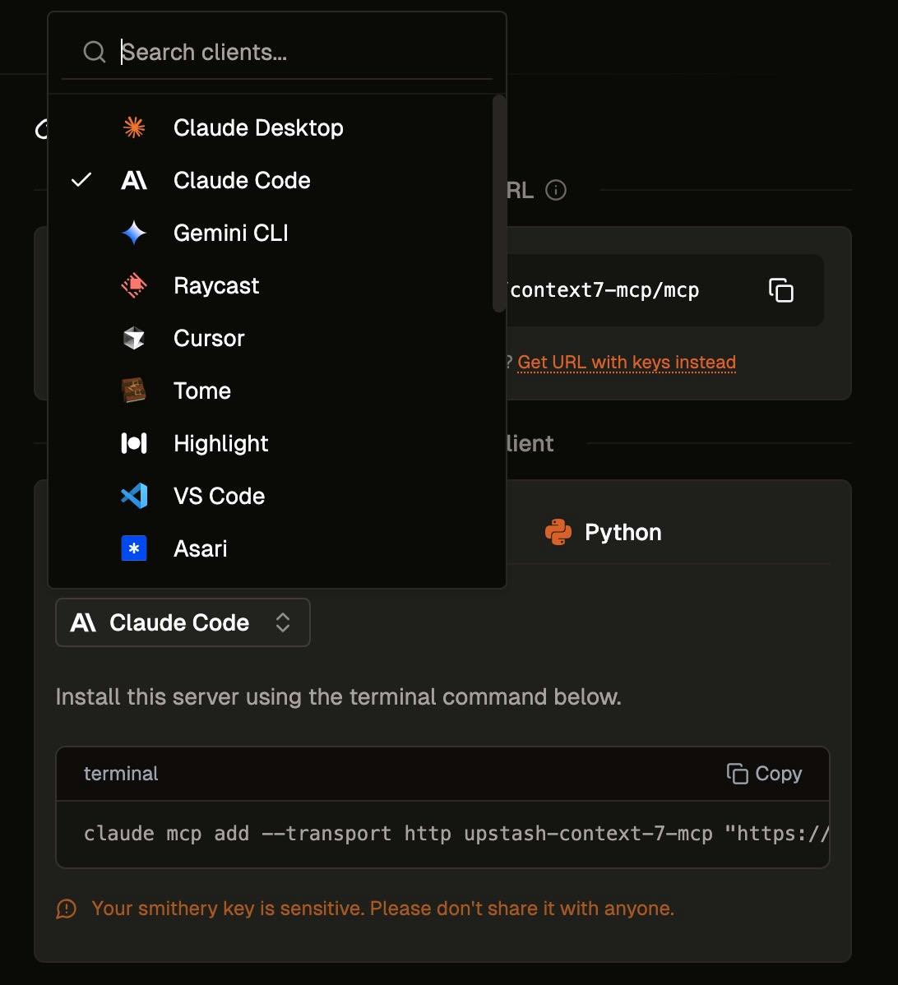Click the Tome book icon

pos(134,391)
